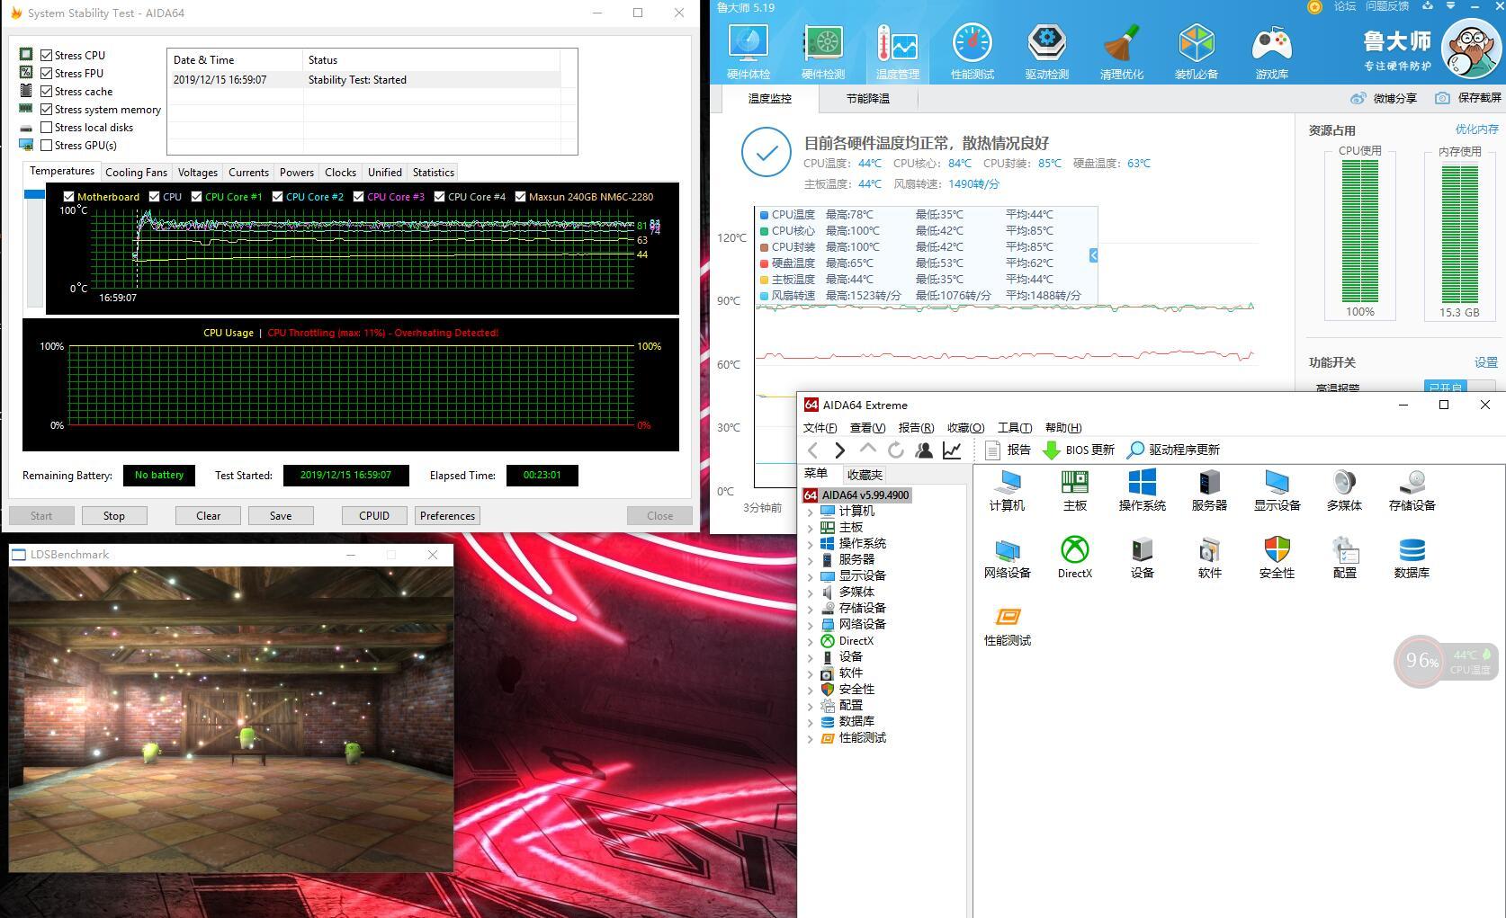
Task: Switch to Voltages tab
Action: [x=198, y=172]
